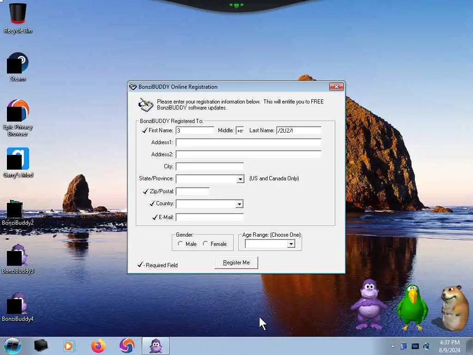
Task: Click the 'Required Field' legend text
Action: coord(162,265)
